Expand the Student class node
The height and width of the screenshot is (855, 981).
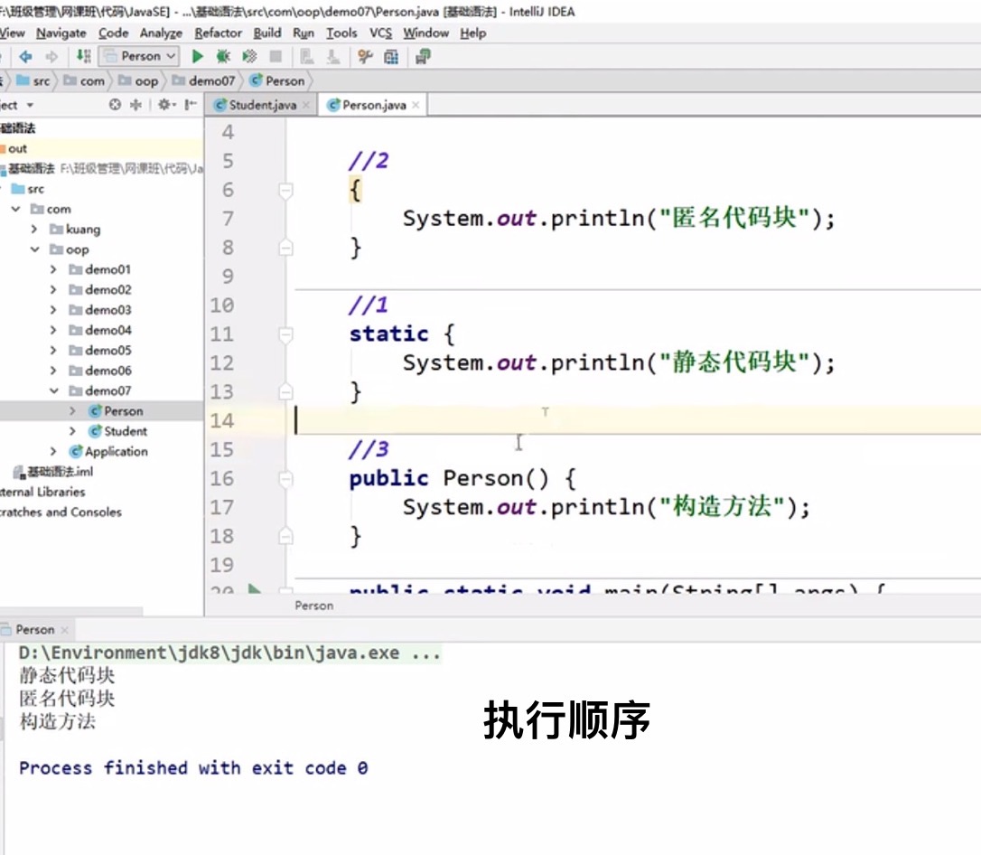pyautogui.click(x=72, y=431)
